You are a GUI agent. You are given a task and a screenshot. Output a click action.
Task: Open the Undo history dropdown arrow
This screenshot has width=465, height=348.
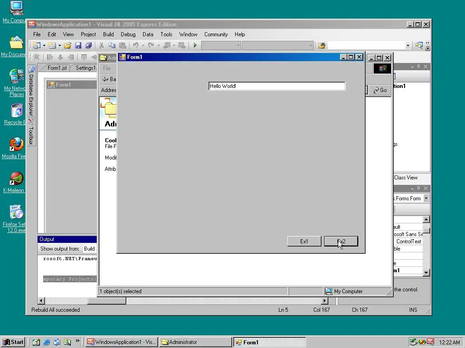coord(143,45)
